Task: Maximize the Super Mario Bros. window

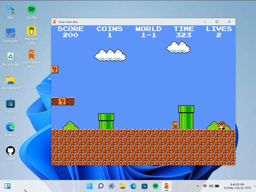Action: [217, 22]
